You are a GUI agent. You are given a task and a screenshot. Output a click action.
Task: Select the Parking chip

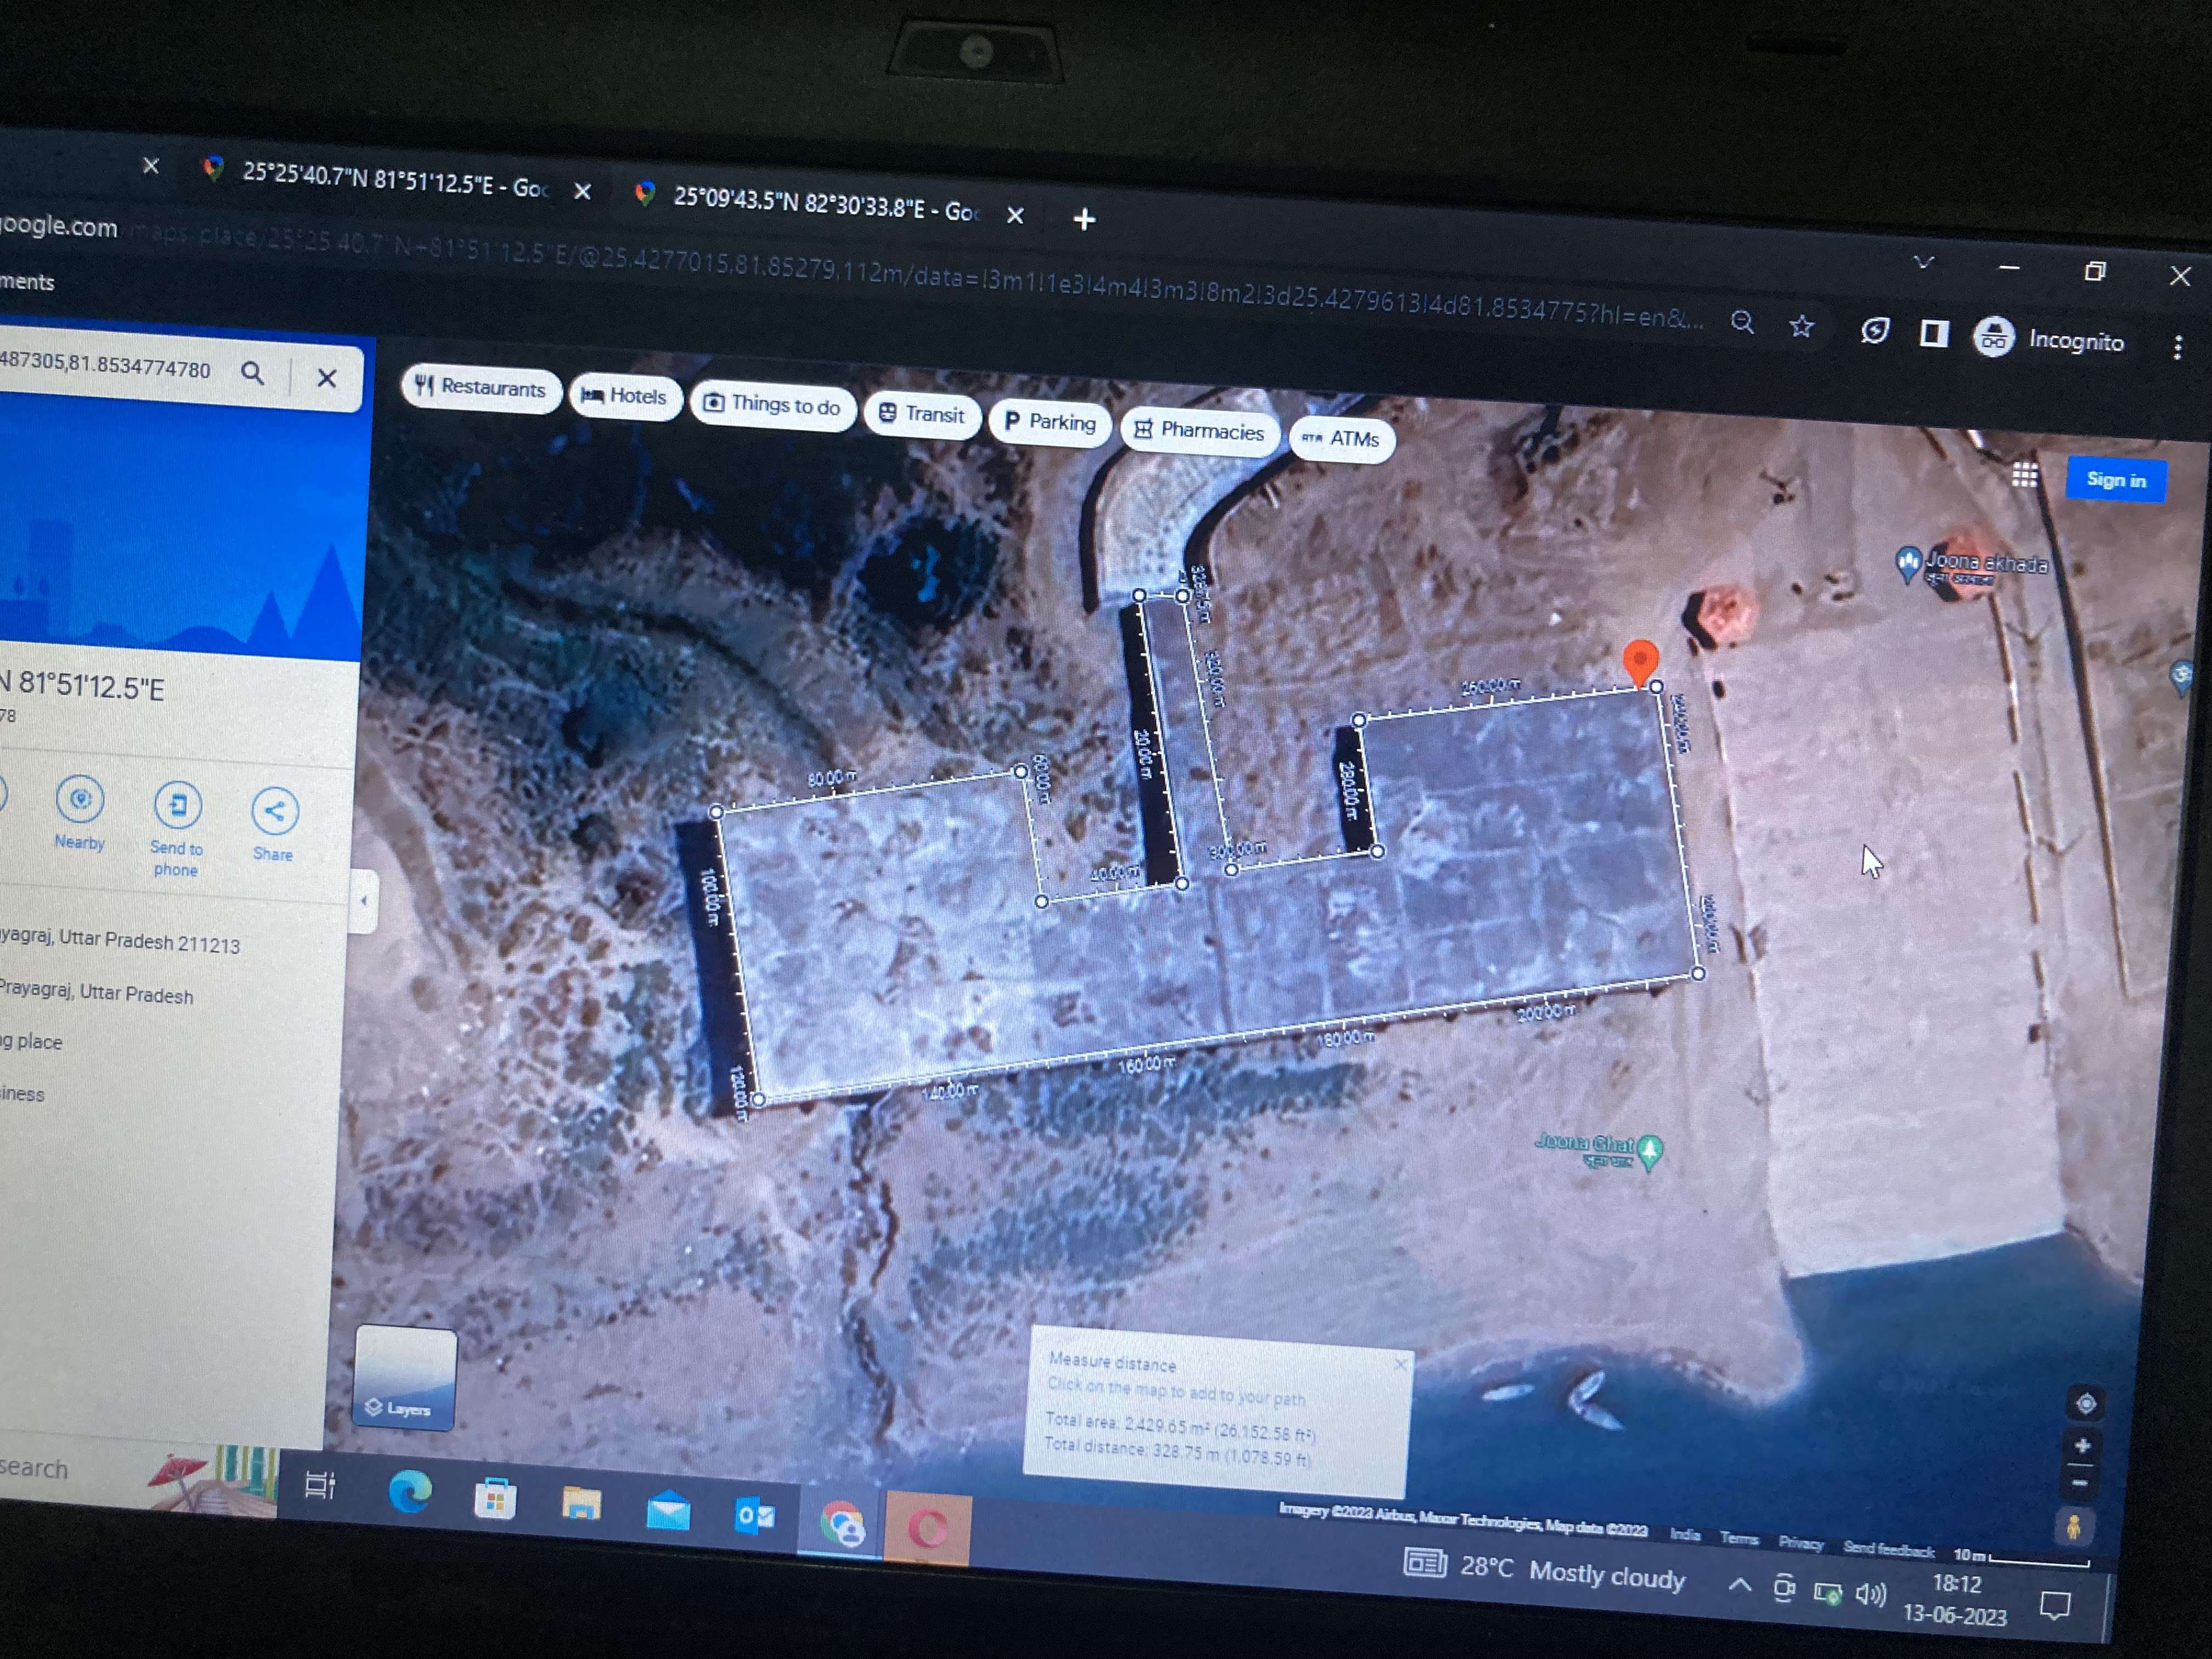[1050, 422]
